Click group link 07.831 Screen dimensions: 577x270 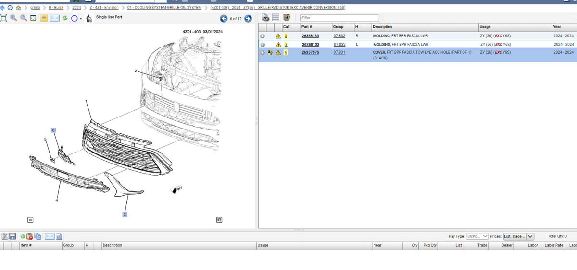(x=339, y=52)
